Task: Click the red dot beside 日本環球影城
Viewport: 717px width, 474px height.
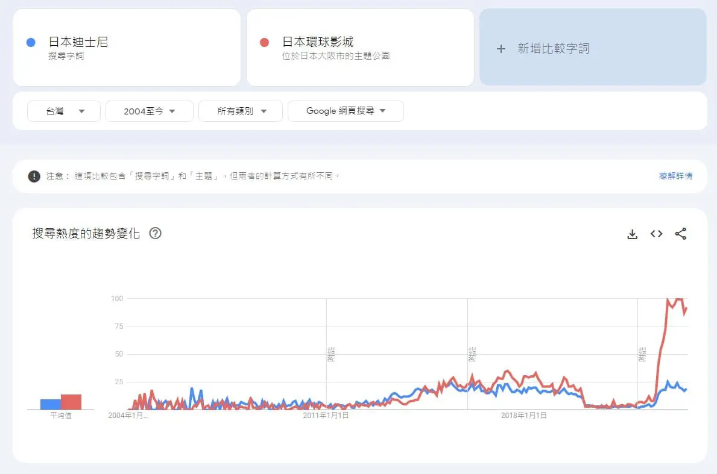Action: pyautogui.click(x=264, y=43)
